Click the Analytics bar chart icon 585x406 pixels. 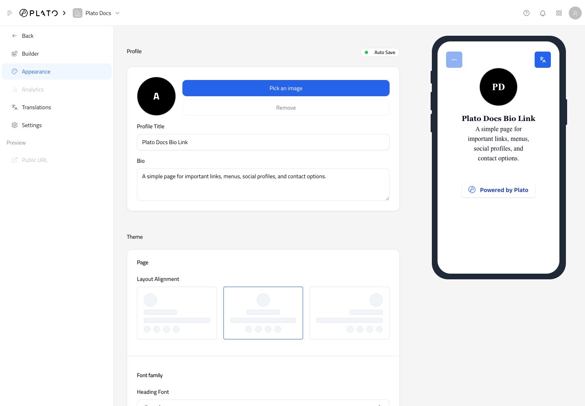tap(15, 89)
